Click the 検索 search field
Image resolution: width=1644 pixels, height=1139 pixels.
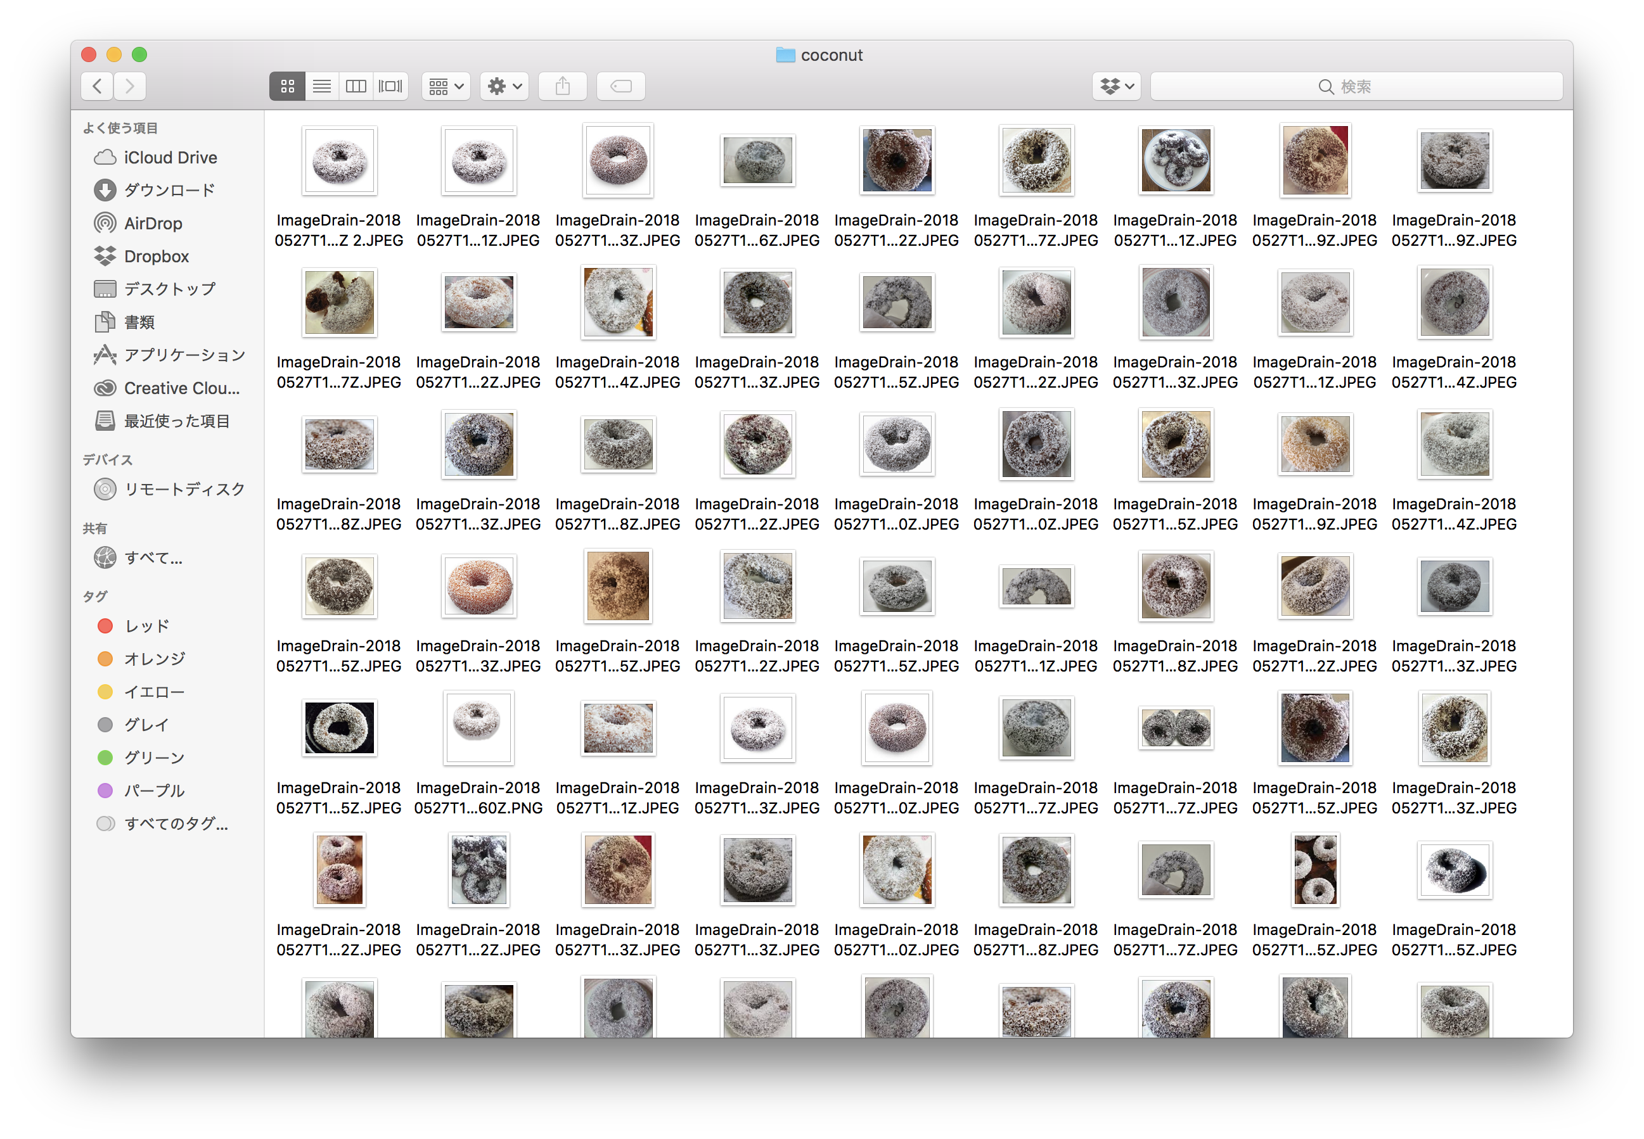coord(1356,86)
